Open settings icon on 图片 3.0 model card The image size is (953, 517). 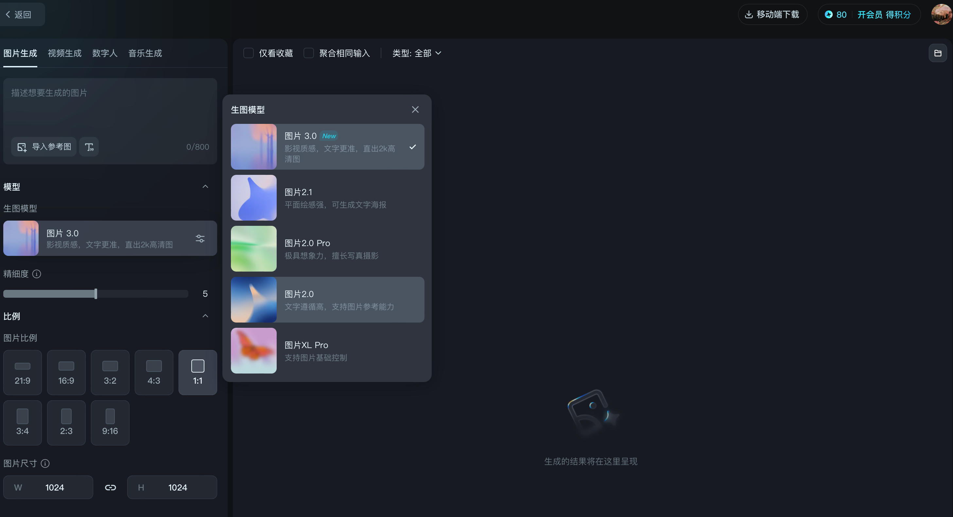[200, 238]
